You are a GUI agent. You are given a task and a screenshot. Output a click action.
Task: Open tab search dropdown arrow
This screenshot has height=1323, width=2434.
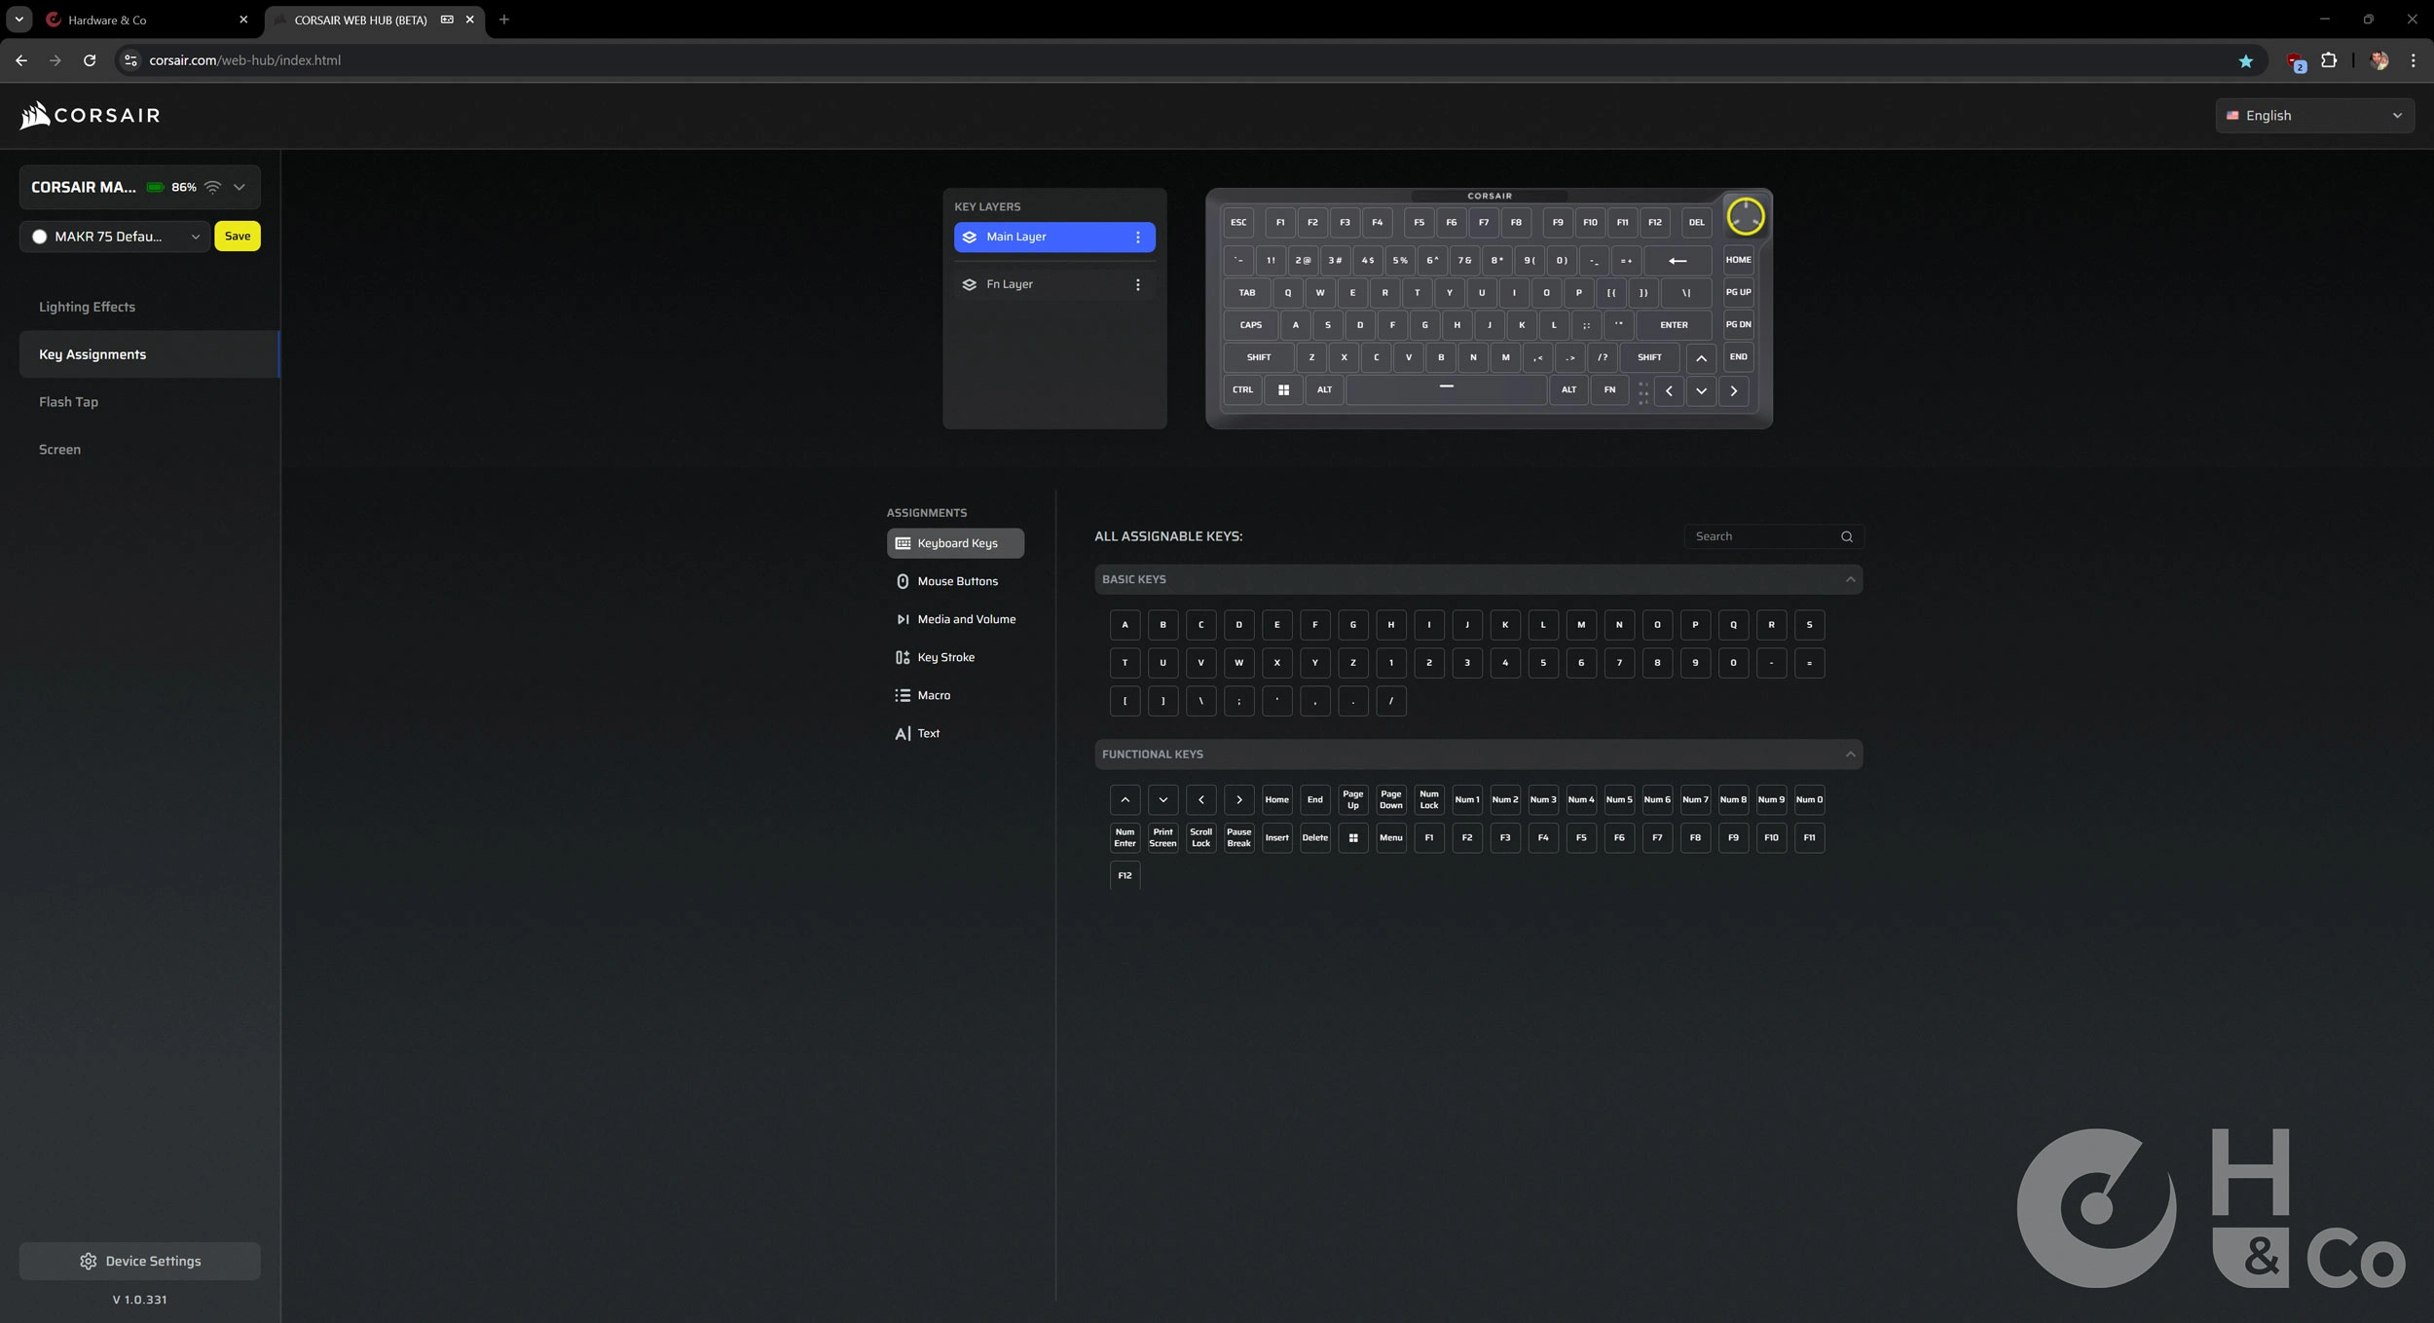(x=18, y=19)
